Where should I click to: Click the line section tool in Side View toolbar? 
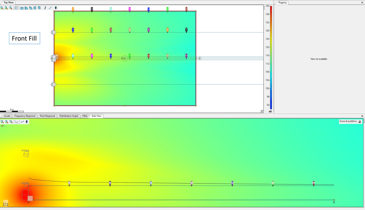tap(22, 122)
